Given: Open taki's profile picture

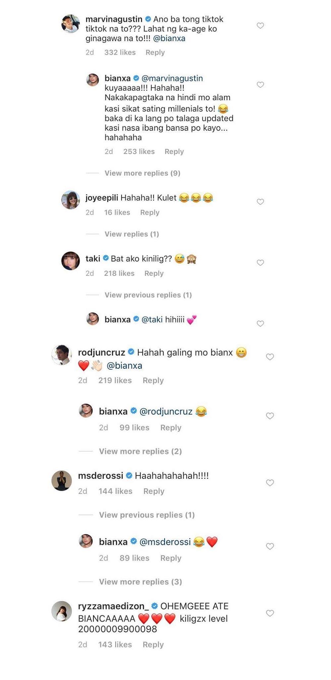Looking at the screenshot, I should (x=71, y=261).
